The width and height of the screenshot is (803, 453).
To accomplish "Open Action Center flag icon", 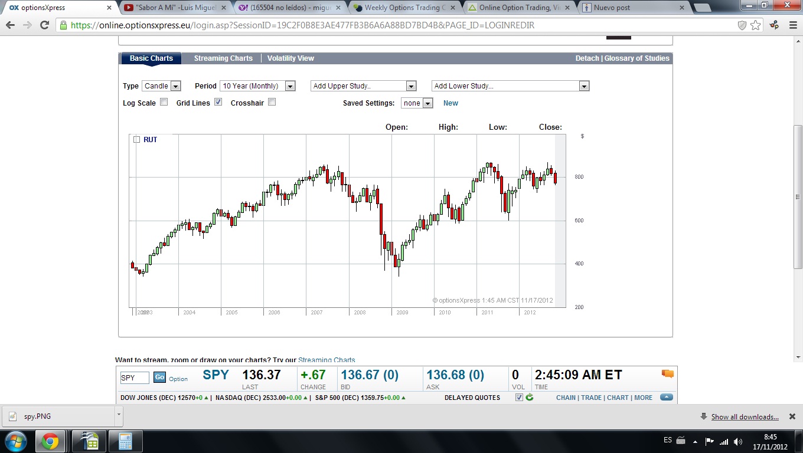I will coord(710,441).
